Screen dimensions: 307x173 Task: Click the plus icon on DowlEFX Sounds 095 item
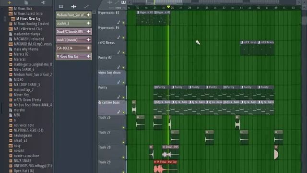(x=88, y=31)
